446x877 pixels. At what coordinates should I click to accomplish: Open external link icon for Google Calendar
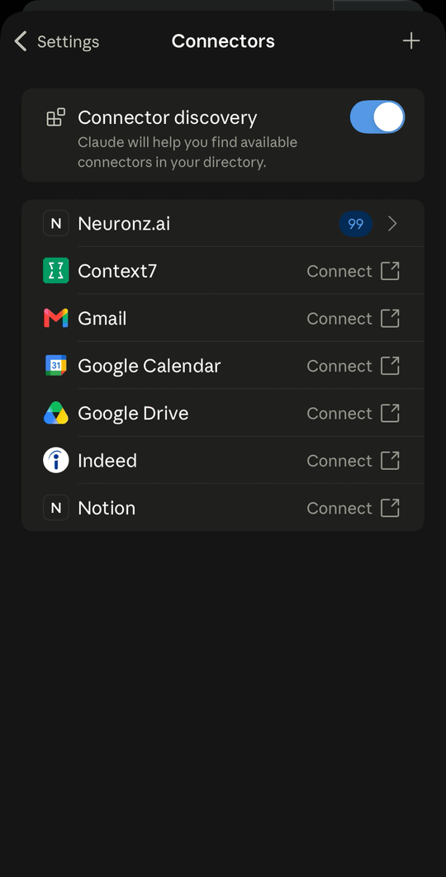391,365
